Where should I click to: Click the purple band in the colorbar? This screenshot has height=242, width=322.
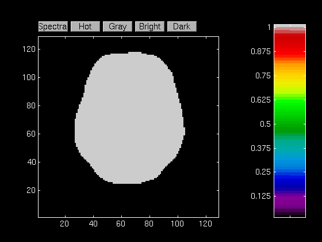point(290,201)
